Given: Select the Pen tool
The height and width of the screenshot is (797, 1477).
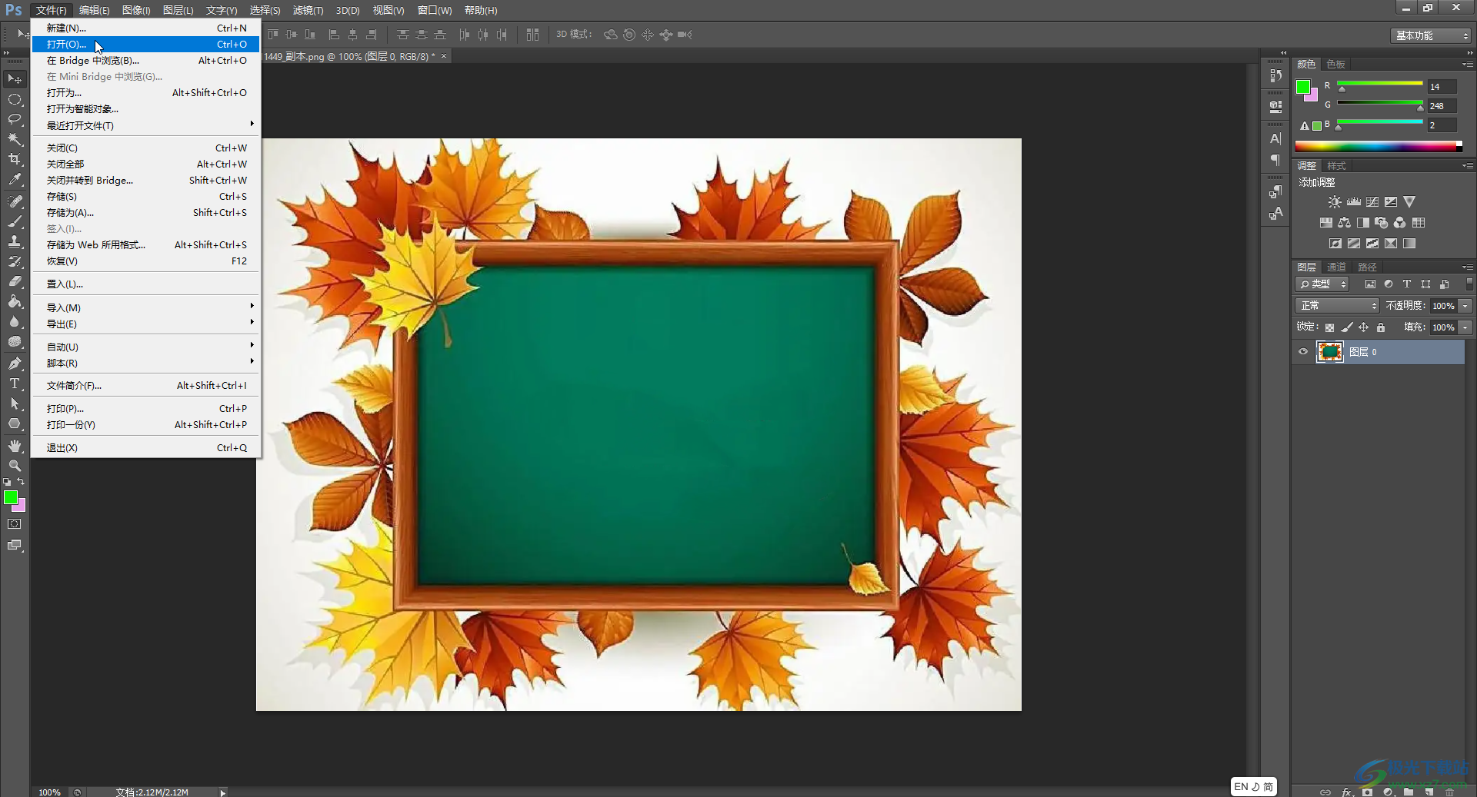Looking at the screenshot, I should [15, 364].
